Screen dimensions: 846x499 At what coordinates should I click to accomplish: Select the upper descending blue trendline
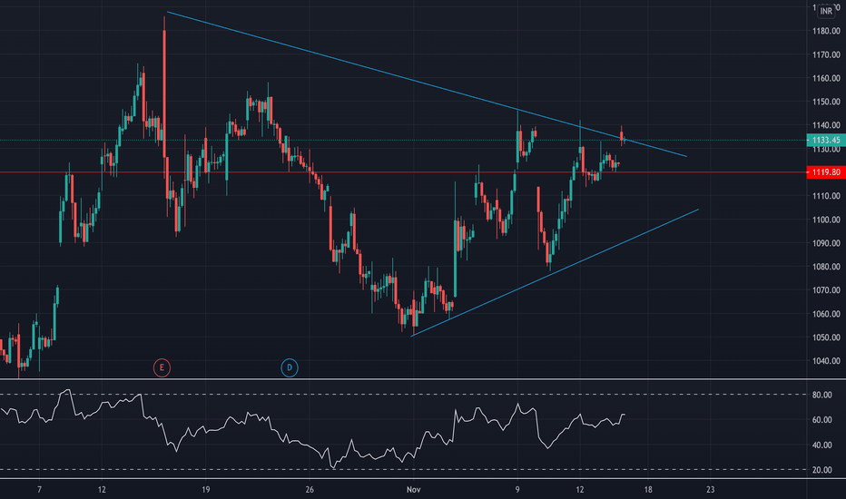click(427, 83)
